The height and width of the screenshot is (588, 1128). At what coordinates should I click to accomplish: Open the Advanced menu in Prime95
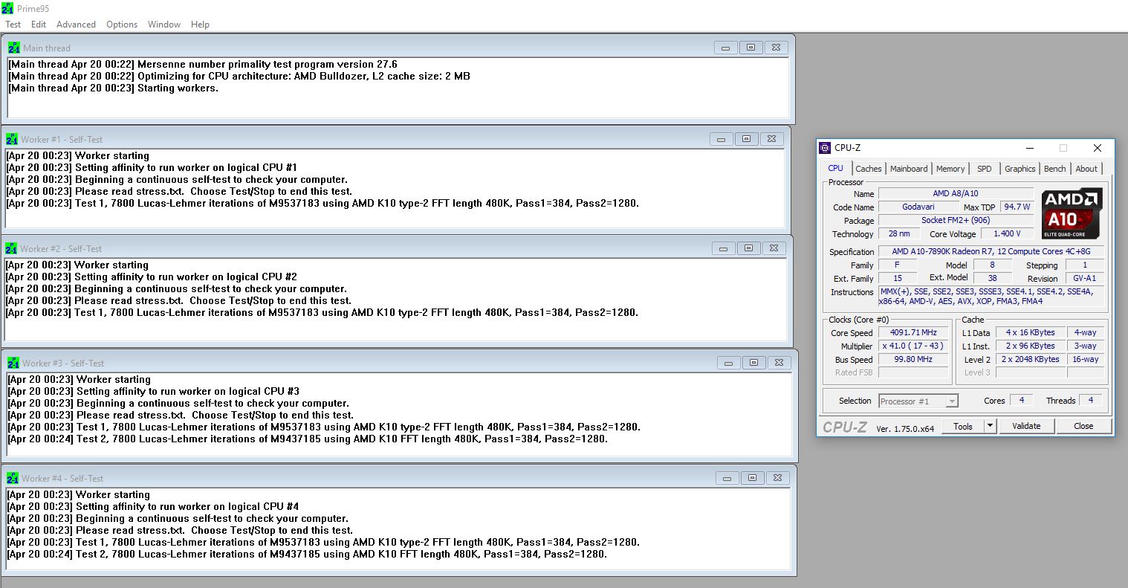76,25
